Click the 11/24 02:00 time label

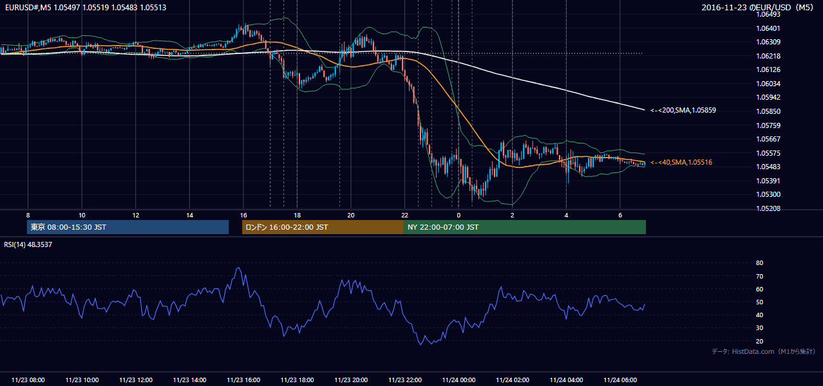tap(513, 380)
